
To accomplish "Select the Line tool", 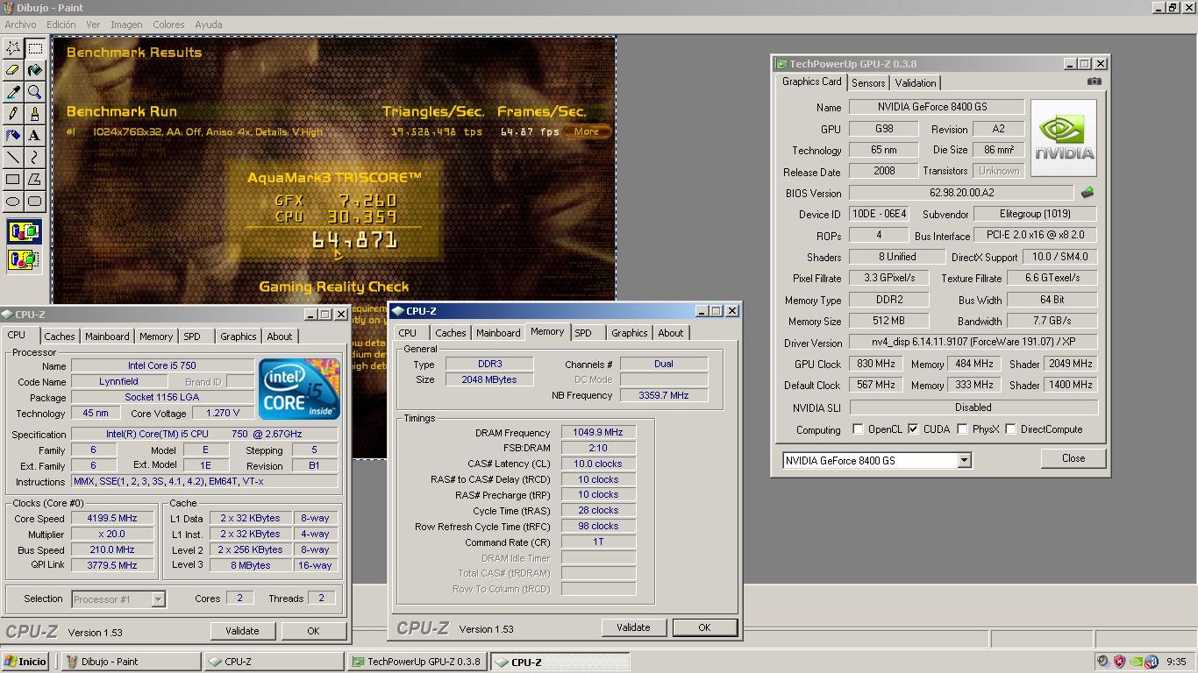I will 13,158.
